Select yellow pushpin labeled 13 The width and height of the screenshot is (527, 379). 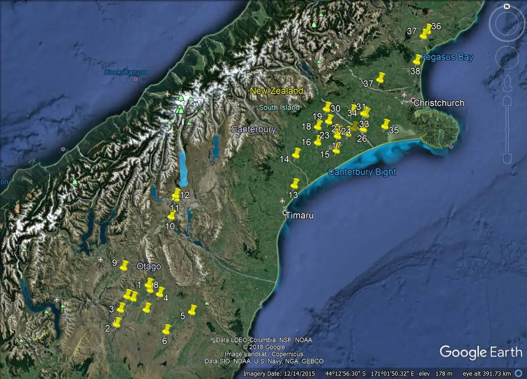(295, 184)
